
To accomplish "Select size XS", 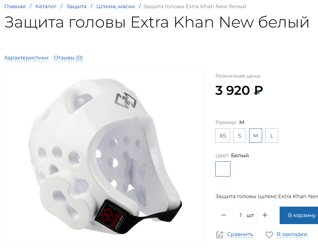I will tap(223, 135).
